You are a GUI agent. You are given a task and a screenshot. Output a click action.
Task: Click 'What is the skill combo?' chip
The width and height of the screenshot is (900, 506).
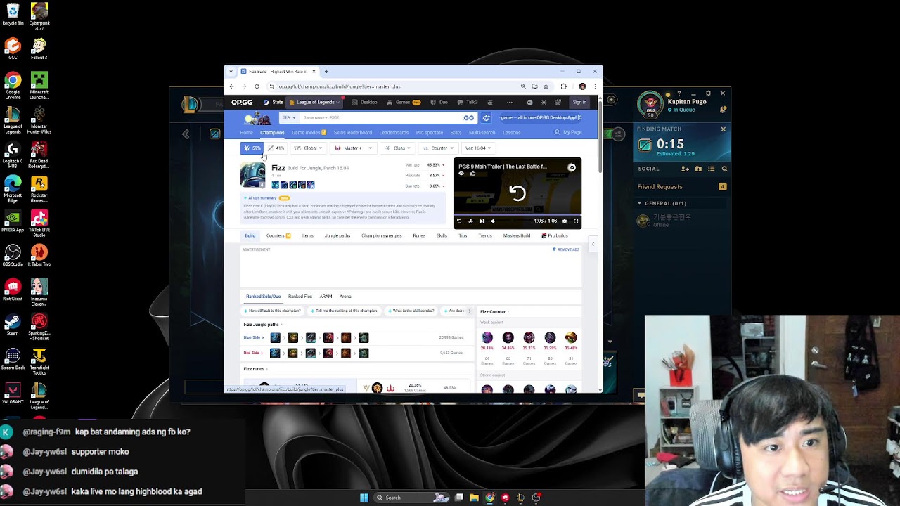410,311
